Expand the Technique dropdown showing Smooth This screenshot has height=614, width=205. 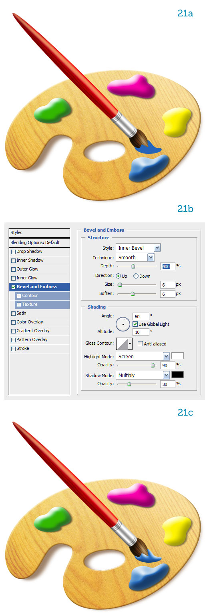135,257
